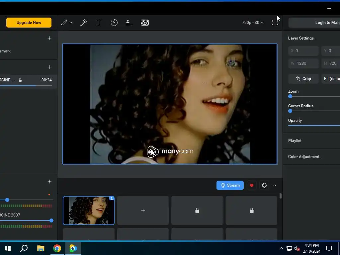This screenshot has height=255, width=340.
Task: Take a snapshot with the shutter icon
Action: pyautogui.click(x=264, y=185)
